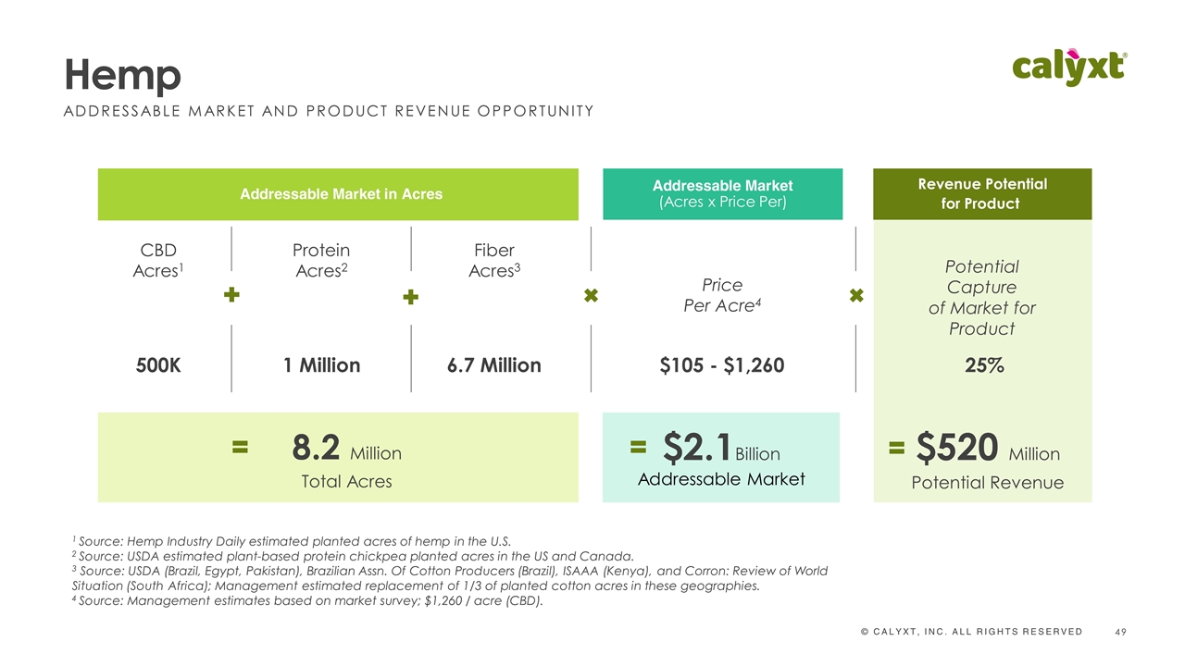Select the Hemp slide title
Screen dimensions: 1185x666
121,75
